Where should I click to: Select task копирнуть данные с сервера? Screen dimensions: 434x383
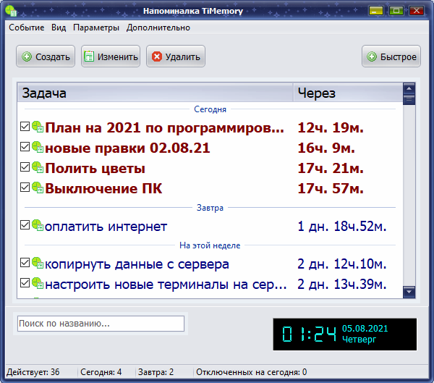point(137,264)
